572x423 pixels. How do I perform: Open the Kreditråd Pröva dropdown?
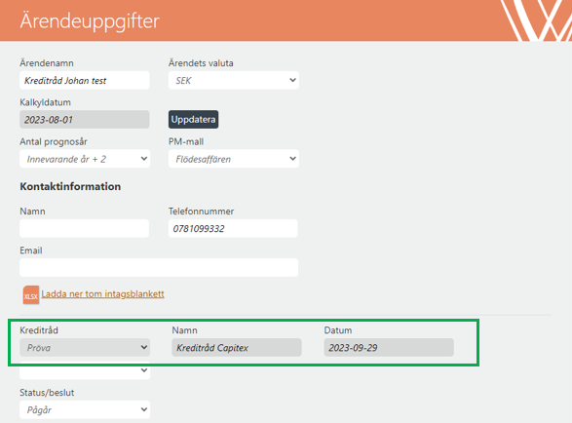click(x=85, y=347)
